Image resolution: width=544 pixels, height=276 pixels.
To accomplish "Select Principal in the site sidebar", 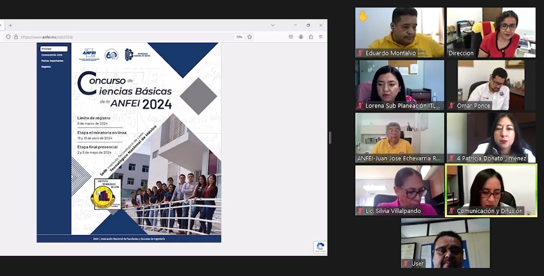I will pos(54,49).
